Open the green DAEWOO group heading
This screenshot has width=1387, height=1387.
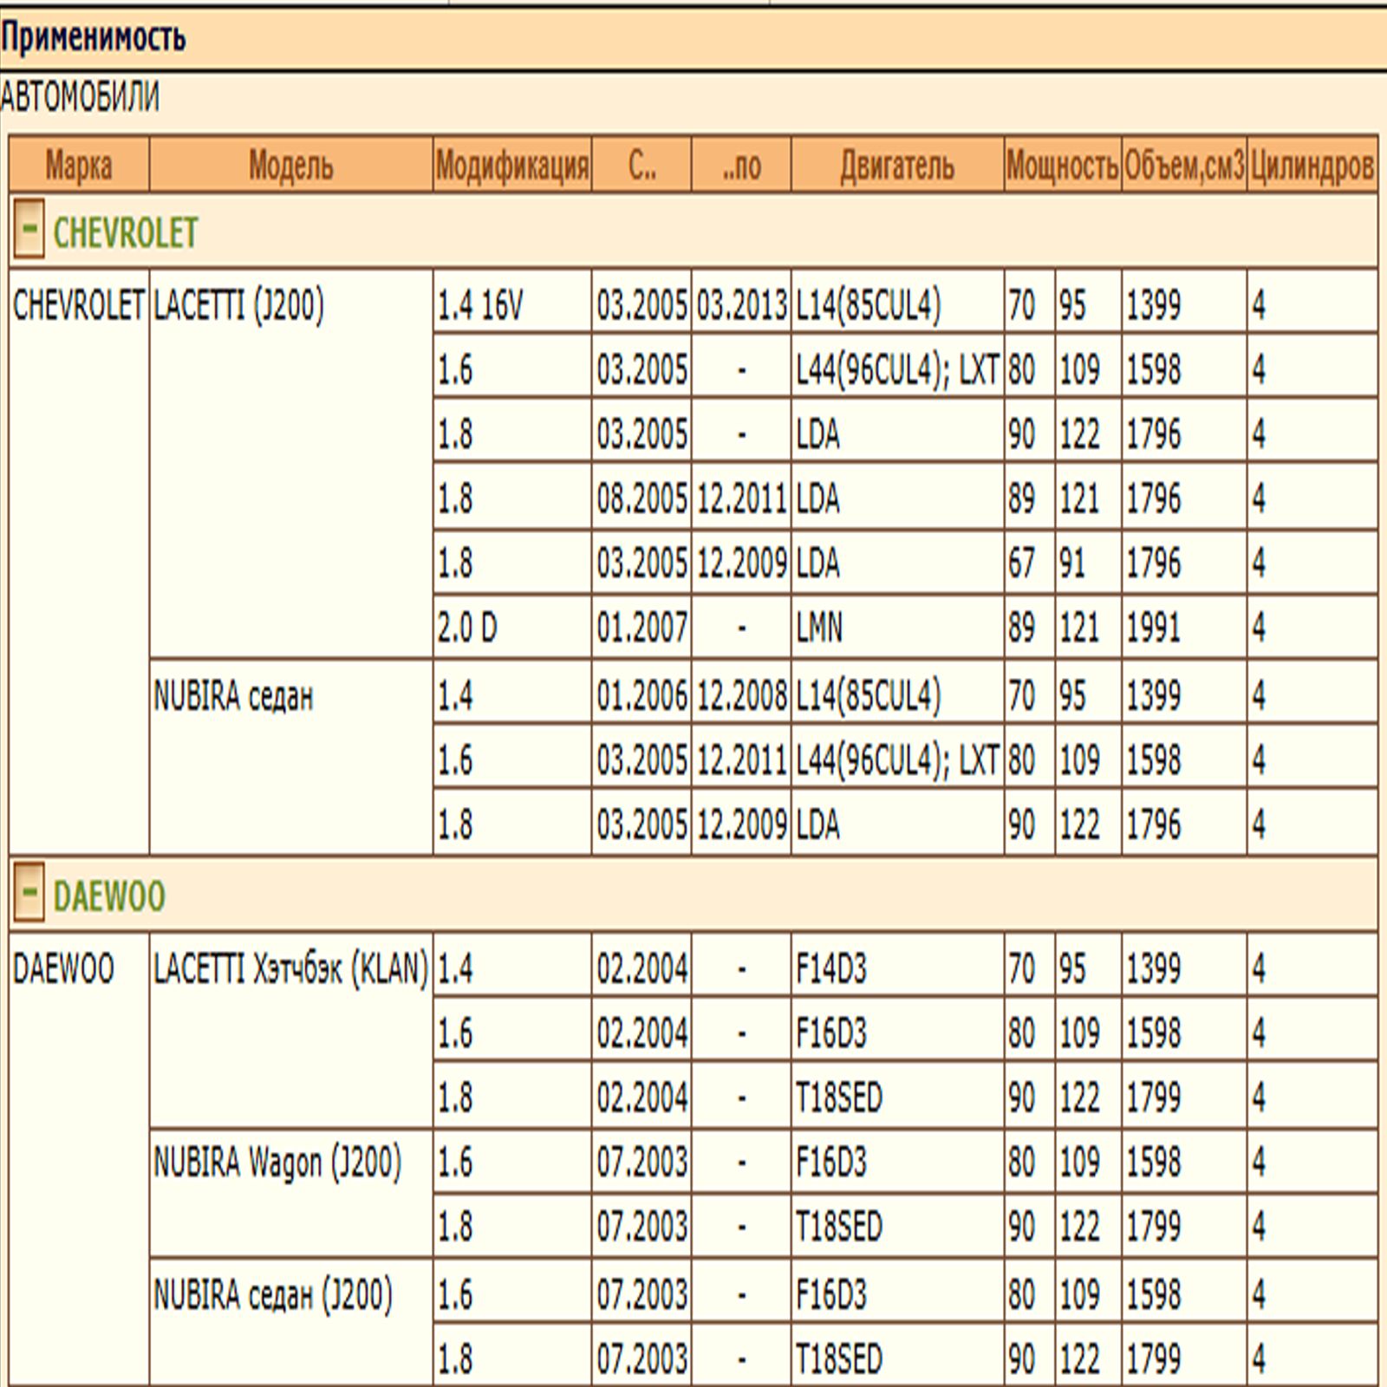pos(109,896)
